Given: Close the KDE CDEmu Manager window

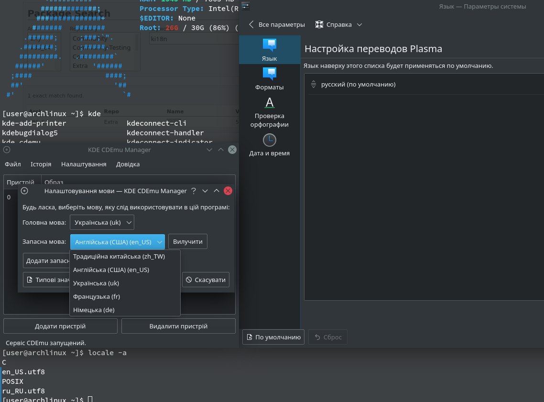Looking at the screenshot, I should (x=232, y=150).
